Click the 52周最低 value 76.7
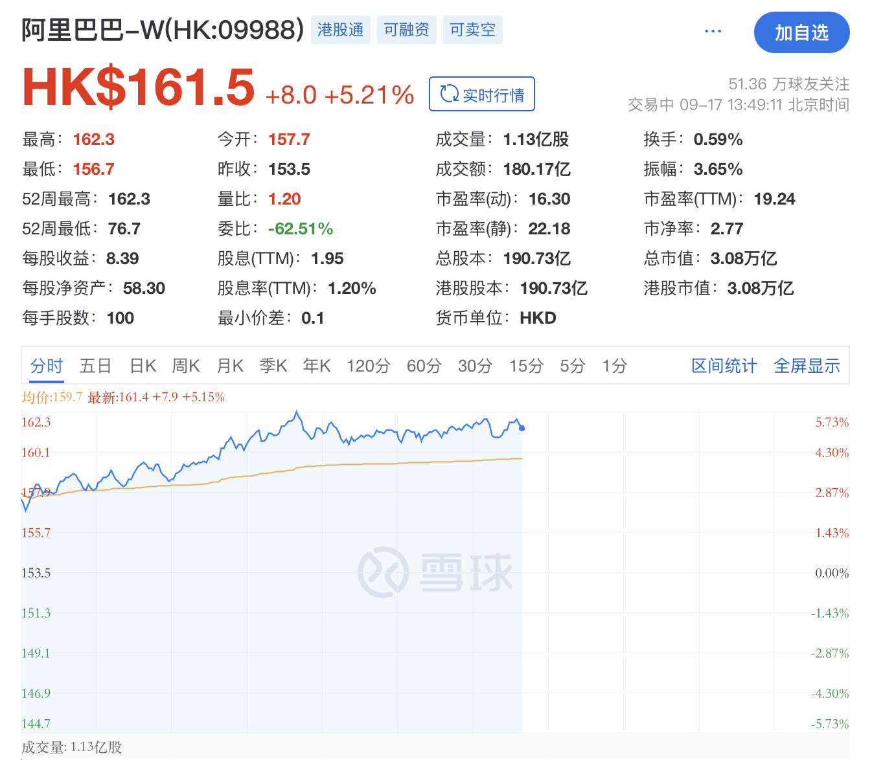Screen dimensions: 872x760 click(x=124, y=229)
